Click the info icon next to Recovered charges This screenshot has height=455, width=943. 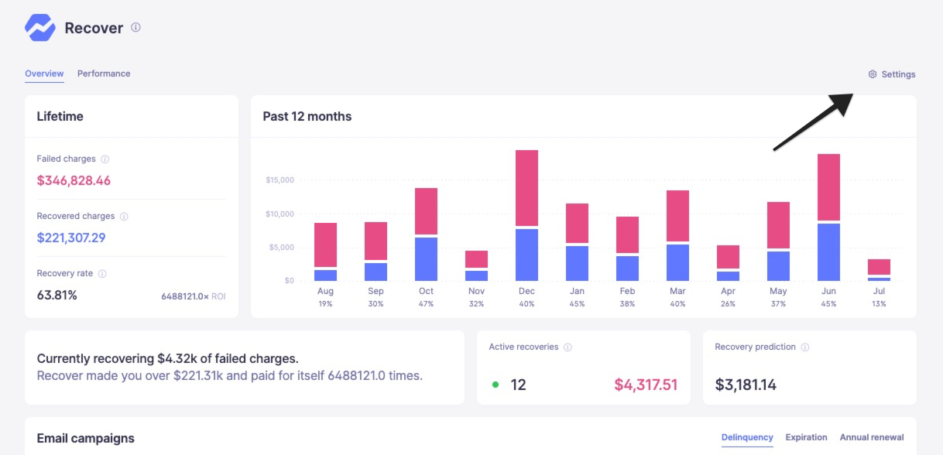pyautogui.click(x=124, y=217)
